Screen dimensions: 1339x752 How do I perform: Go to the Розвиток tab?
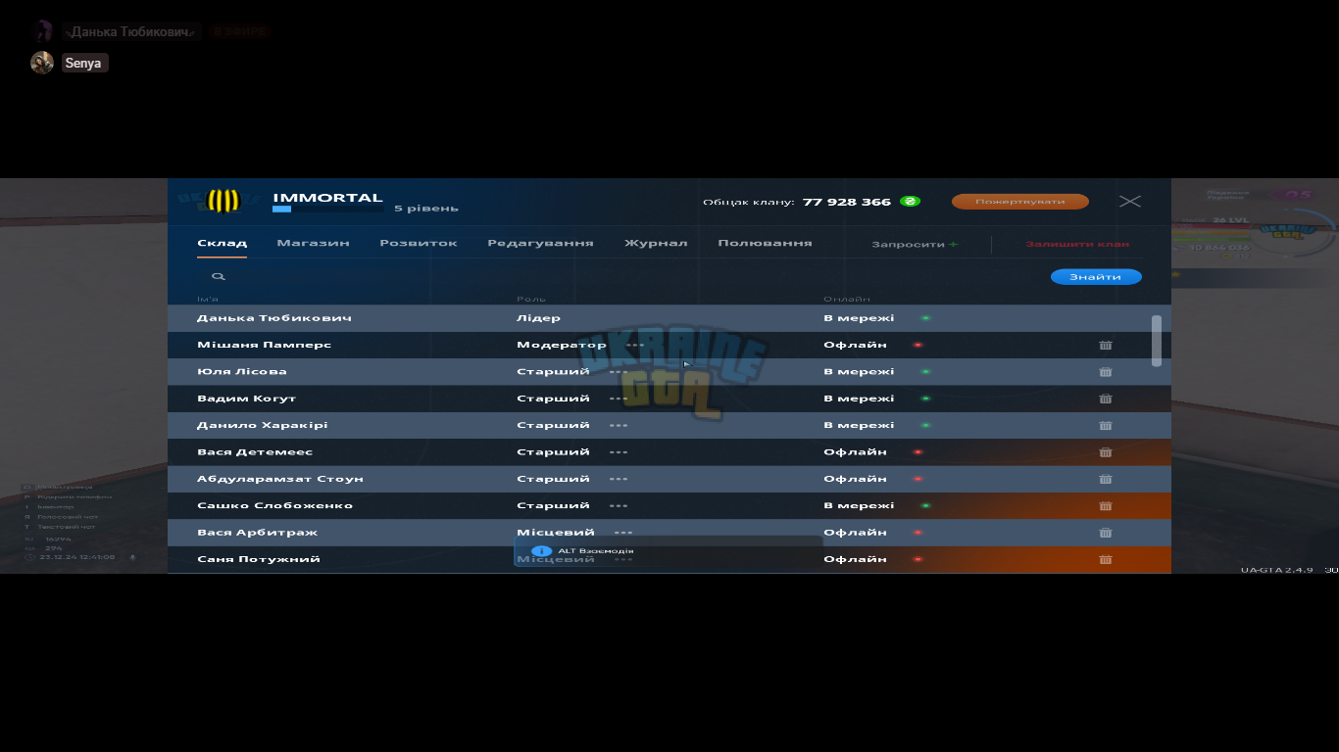(x=419, y=243)
